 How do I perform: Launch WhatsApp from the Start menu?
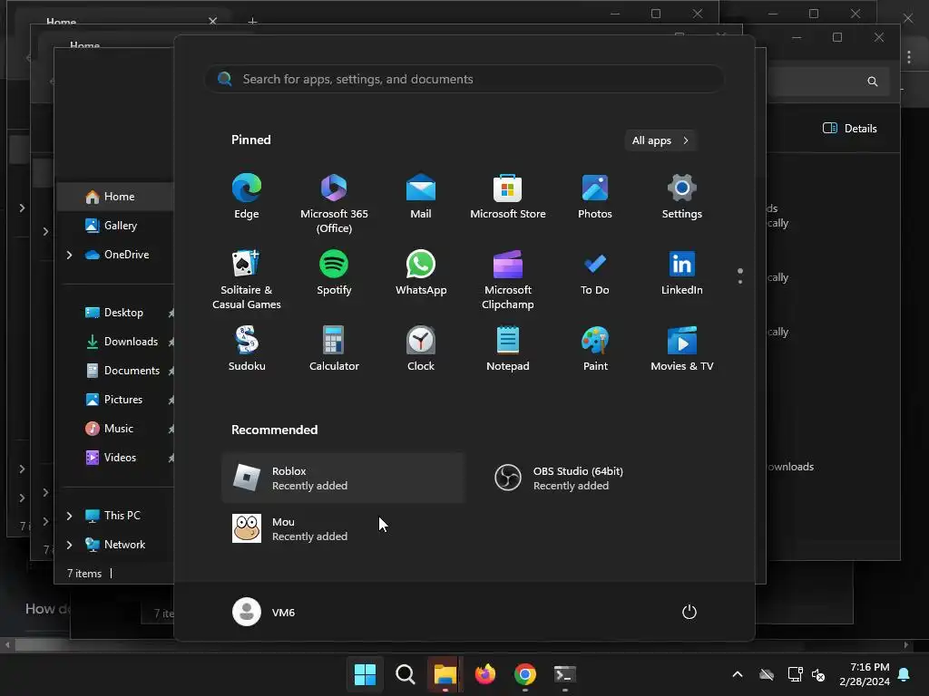click(421, 273)
